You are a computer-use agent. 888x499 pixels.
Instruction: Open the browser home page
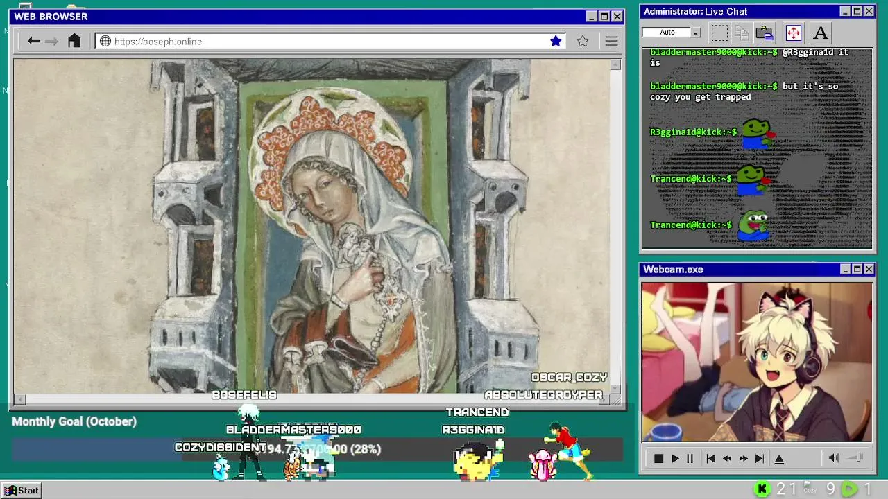74,41
